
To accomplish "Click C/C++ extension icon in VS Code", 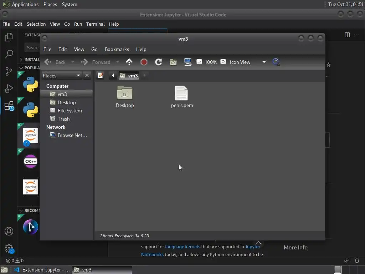I will tap(31, 161).
